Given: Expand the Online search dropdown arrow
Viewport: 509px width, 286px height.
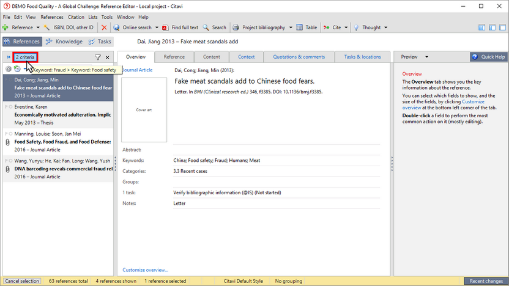Looking at the screenshot, I should 157,28.
